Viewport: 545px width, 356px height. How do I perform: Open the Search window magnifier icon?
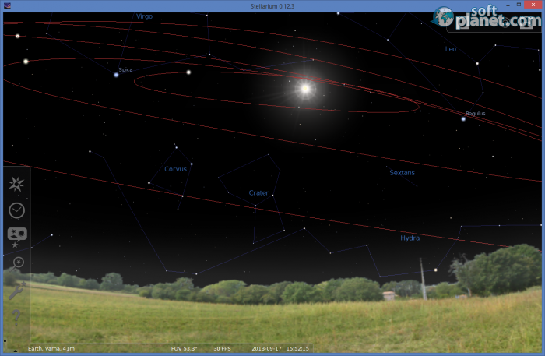pyautogui.click(x=16, y=263)
